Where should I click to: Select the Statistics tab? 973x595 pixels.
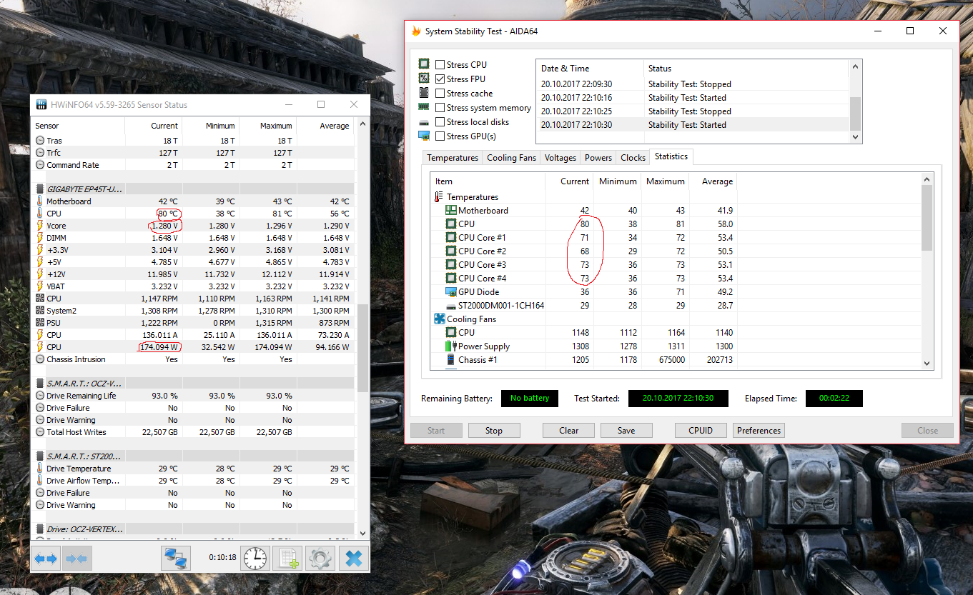671,156
